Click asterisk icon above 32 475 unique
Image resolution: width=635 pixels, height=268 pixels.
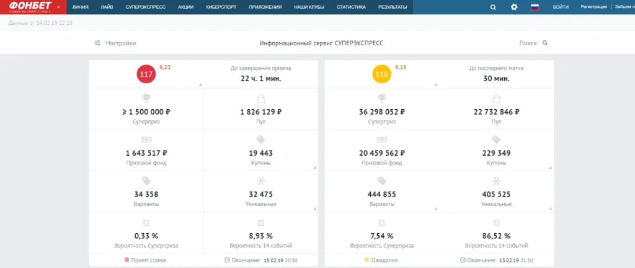[260, 181]
